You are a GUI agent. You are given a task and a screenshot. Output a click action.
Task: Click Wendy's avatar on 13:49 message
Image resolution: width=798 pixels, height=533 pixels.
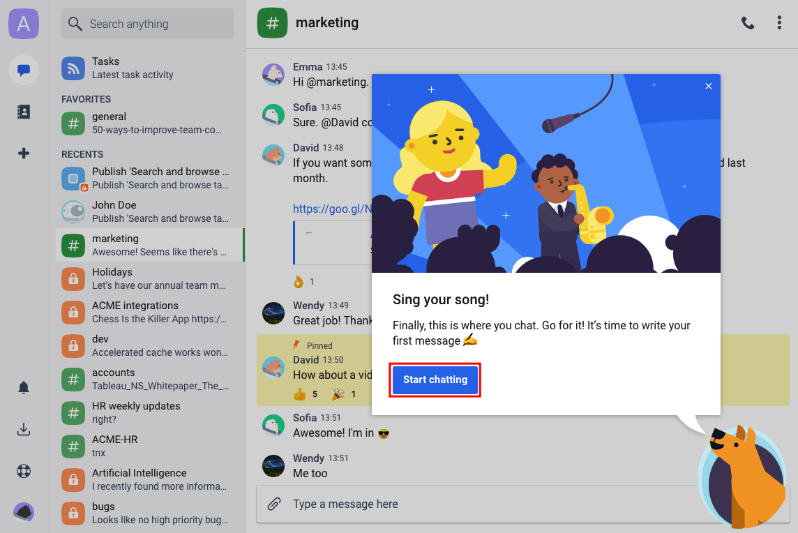click(273, 313)
